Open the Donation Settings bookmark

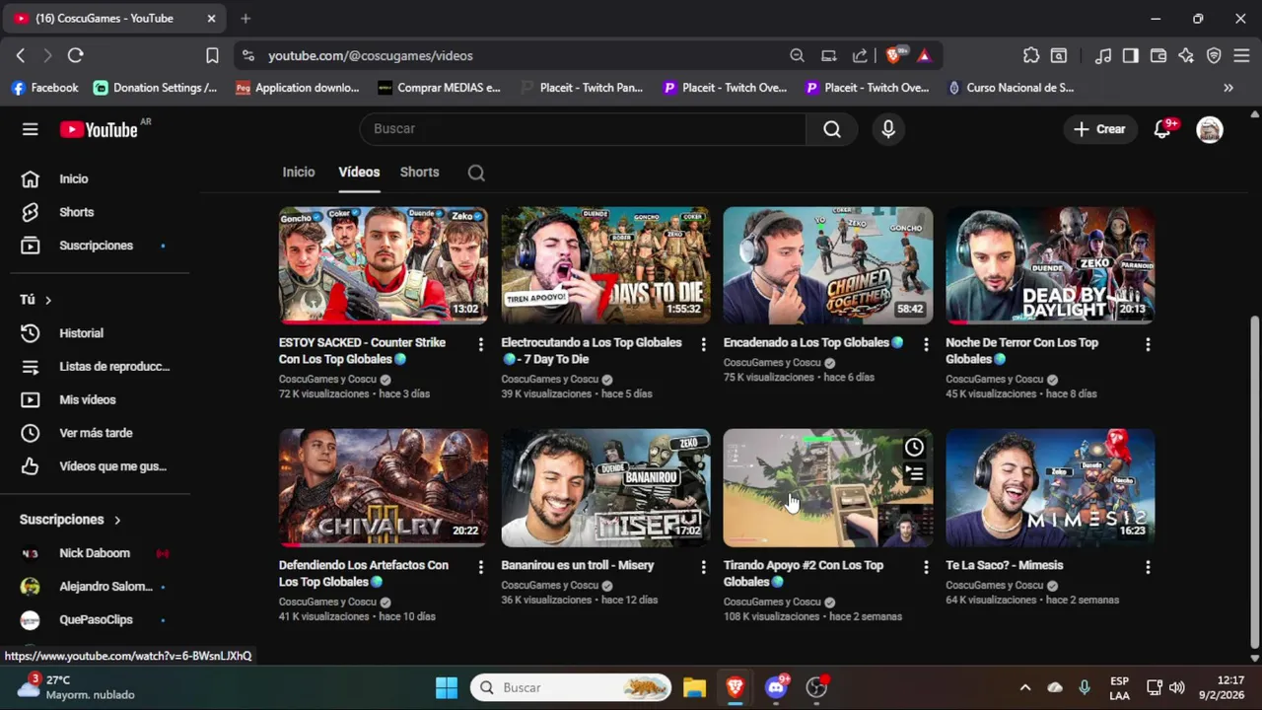click(156, 88)
